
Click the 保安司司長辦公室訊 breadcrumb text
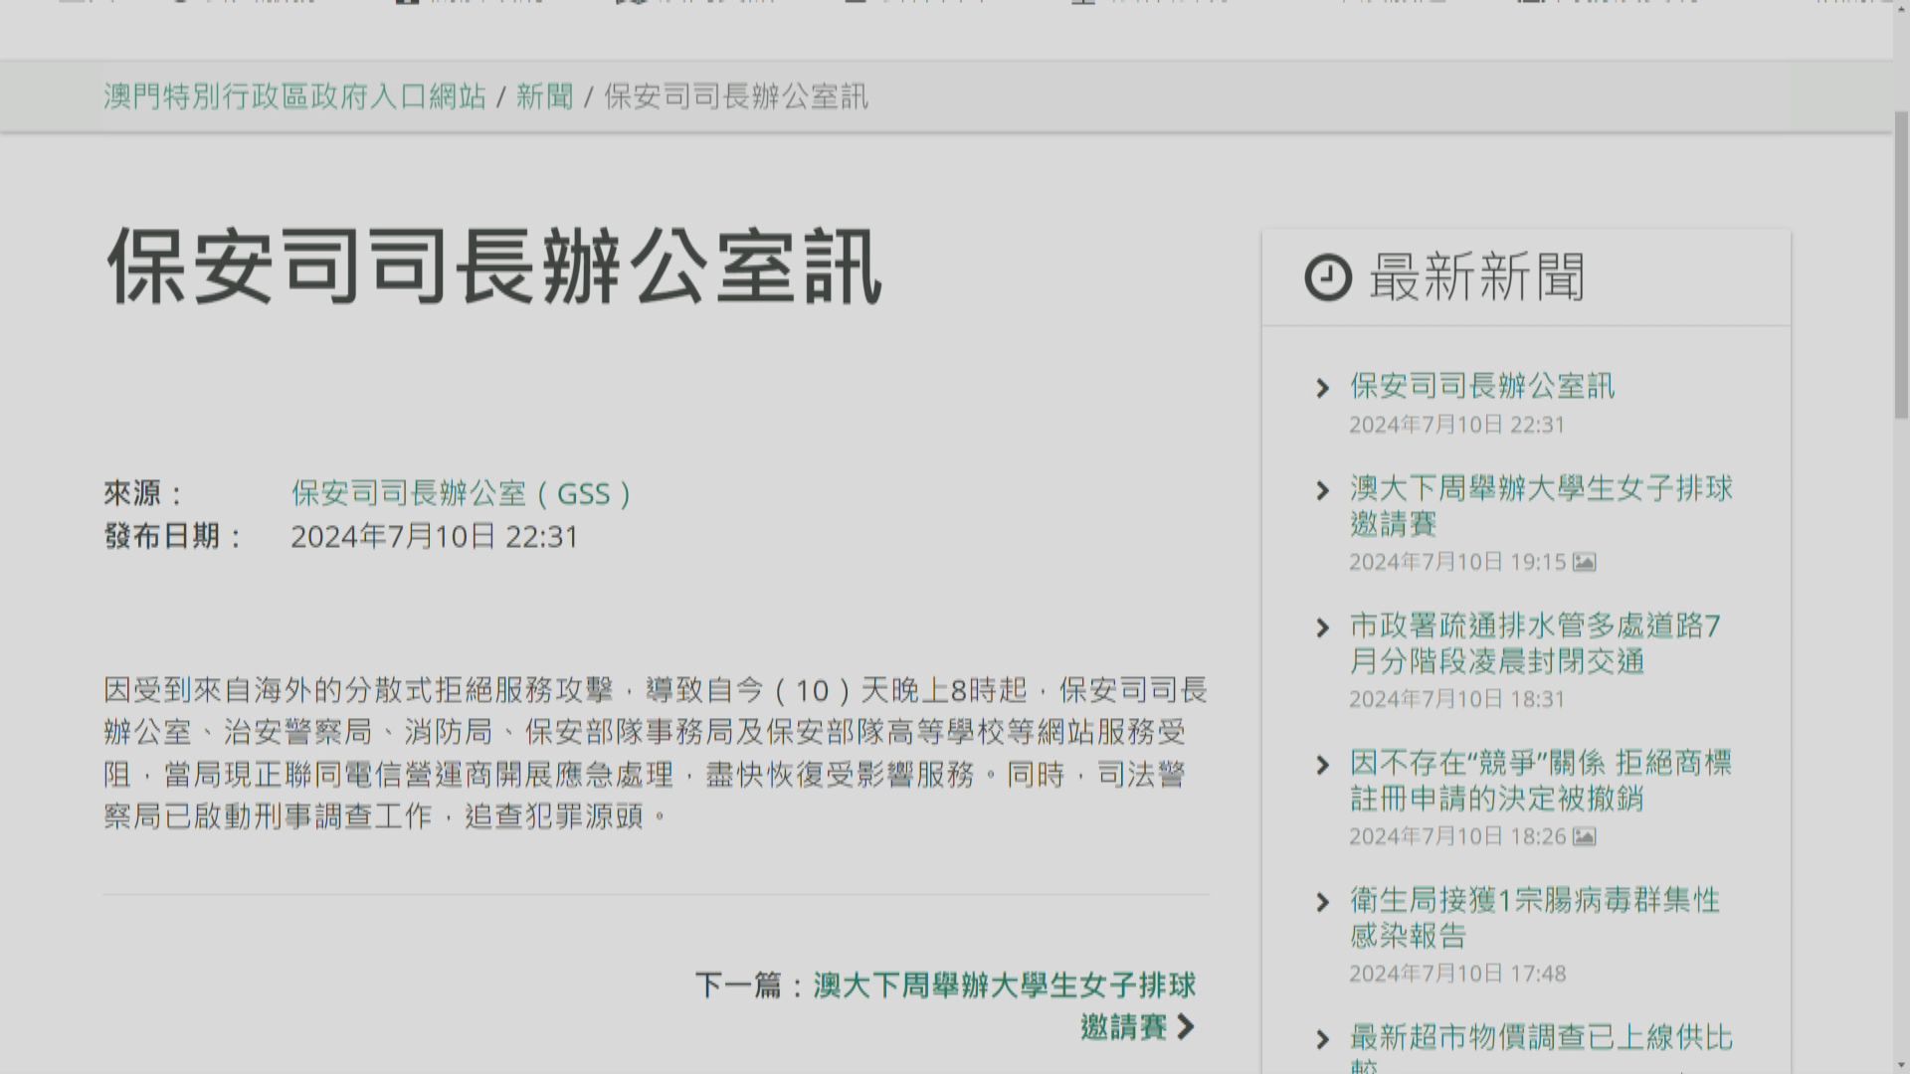[736, 96]
